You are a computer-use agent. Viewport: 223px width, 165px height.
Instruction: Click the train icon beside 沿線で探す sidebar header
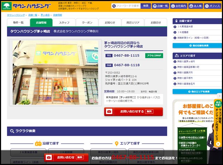tap(176, 21)
